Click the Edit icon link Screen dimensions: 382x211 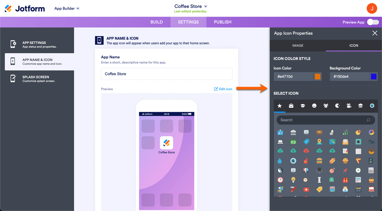coord(223,89)
